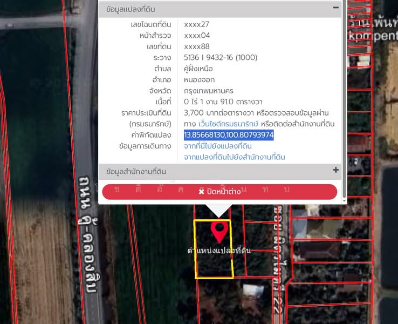Click the ตำแหน่งแปลงที่ดิน map label
This screenshot has height=324, width=398.
219,251
